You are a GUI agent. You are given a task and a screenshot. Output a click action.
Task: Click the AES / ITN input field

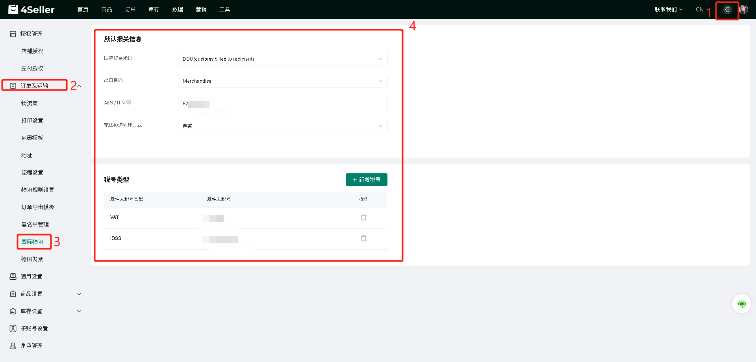[x=282, y=104]
